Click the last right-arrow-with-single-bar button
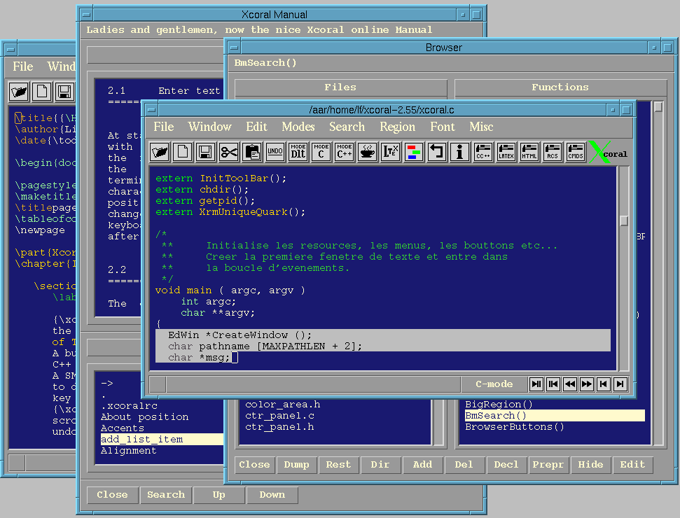 pos(620,384)
